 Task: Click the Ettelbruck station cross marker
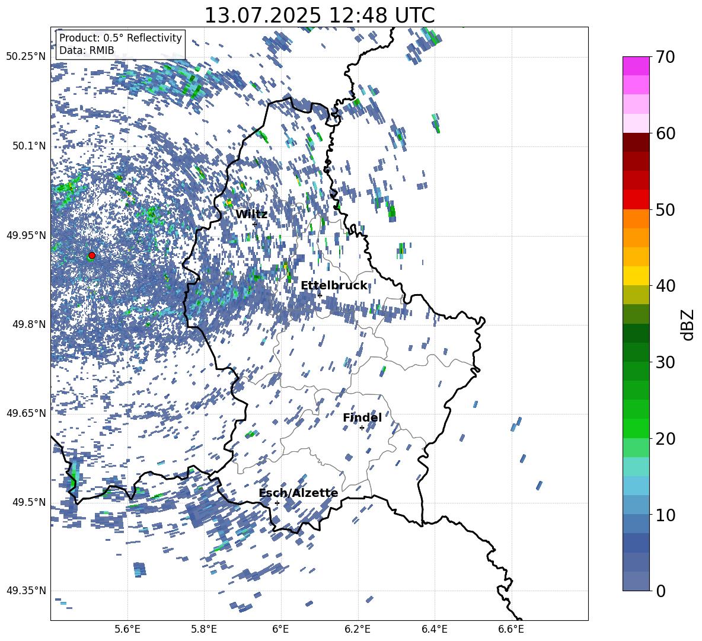(319, 295)
